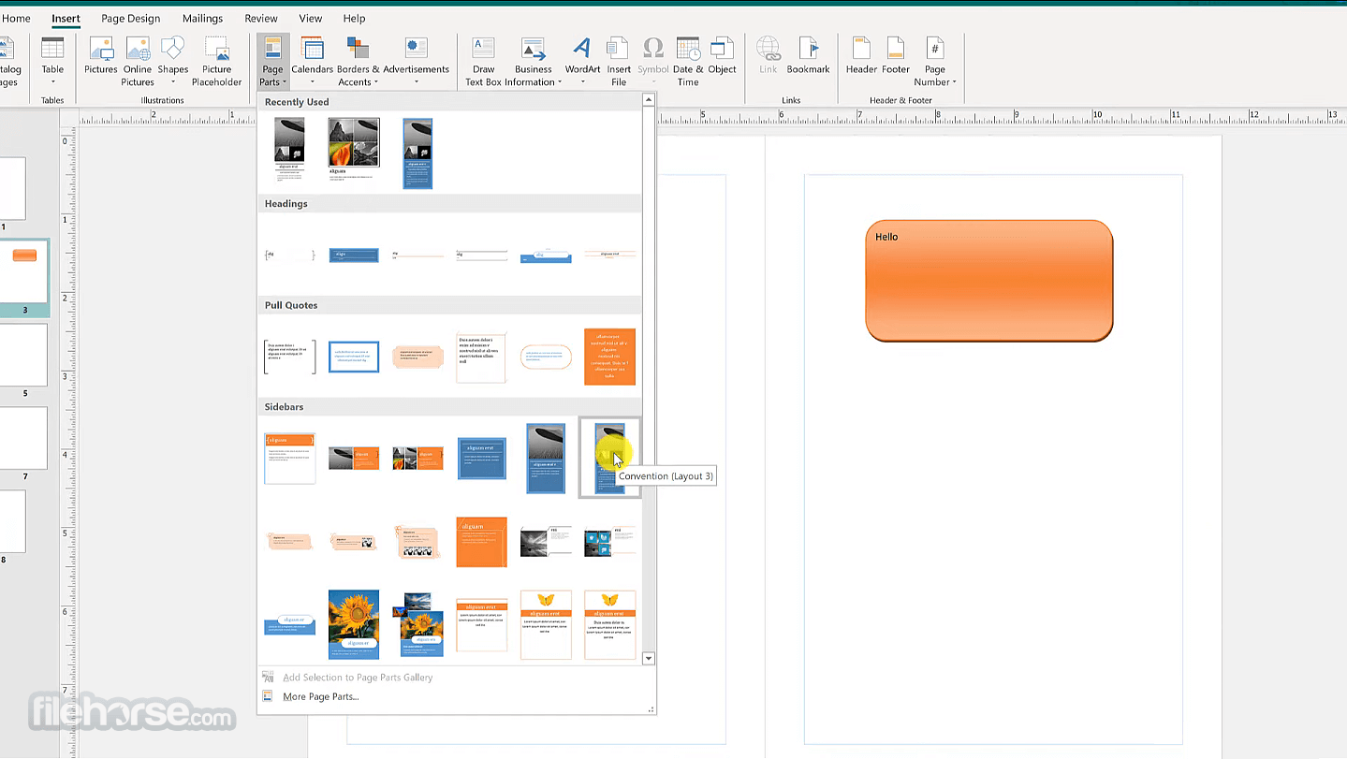Screen dimensions: 1347x759
Task: Open the Calendars gallery
Action: click(x=313, y=62)
